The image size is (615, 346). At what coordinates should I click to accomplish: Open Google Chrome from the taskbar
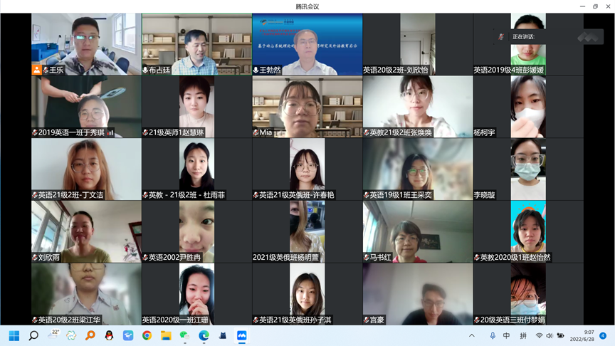[x=147, y=335]
